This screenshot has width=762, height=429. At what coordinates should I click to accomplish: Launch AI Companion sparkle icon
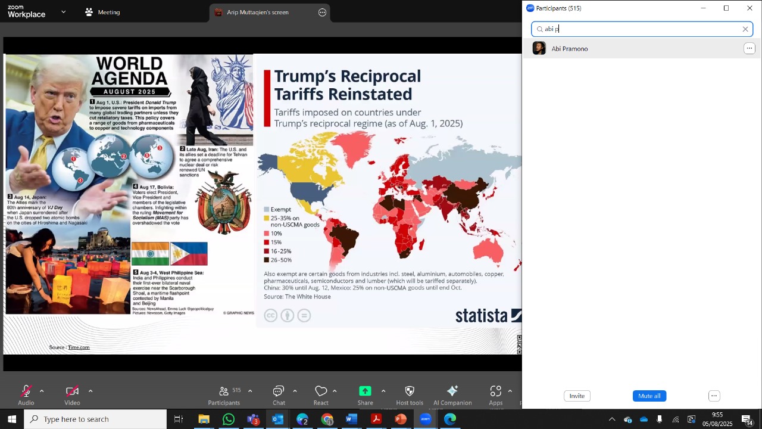[x=452, y=391]
